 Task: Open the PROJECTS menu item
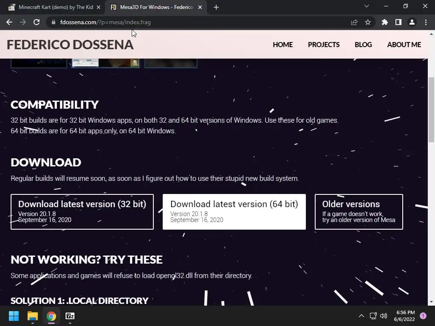point(323,45)
